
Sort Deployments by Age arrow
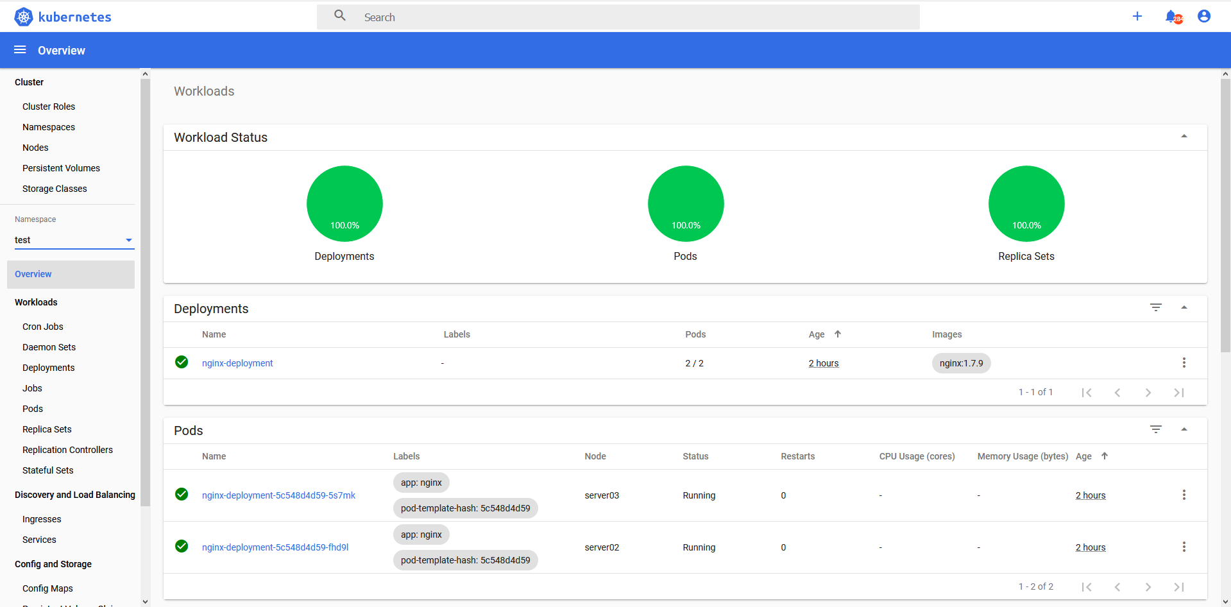pyautogui.click(x=838, y=334)
